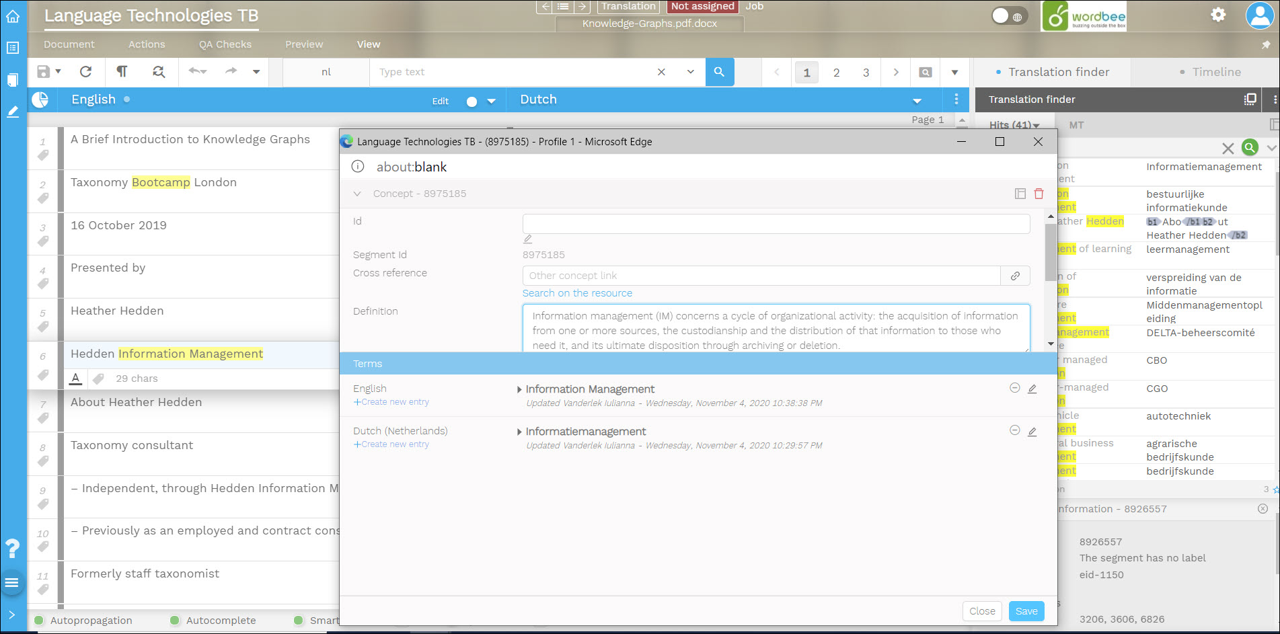Click the Save button in dialog
This screenshot has height=634, width=1280.
[1026, 611]
